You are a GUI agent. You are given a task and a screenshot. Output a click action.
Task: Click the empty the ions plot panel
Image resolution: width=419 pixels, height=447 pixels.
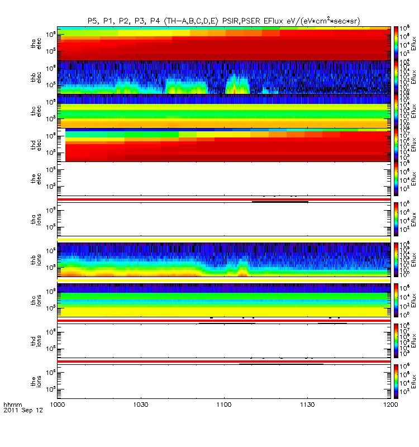tap(224, 382)
